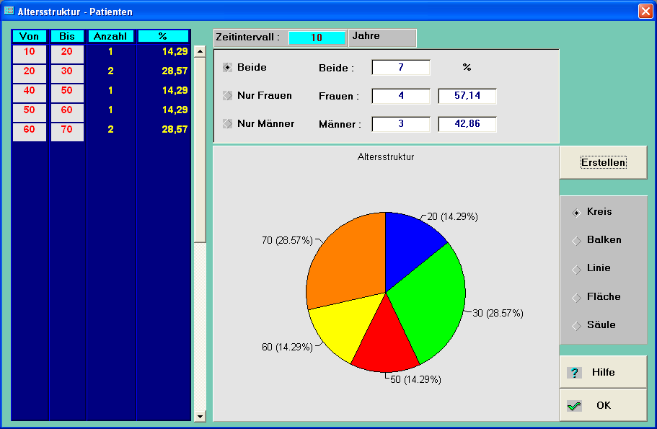Click the window icon in title bar
The height and width of the screenshot is (429, 657).
tap(9, 12)
